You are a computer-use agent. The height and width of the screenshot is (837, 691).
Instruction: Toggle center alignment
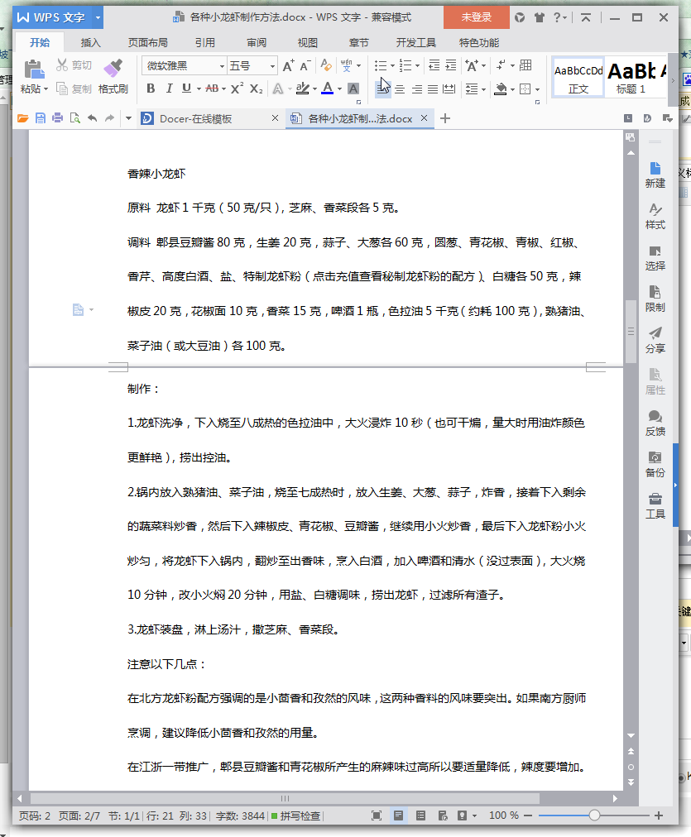400,89
